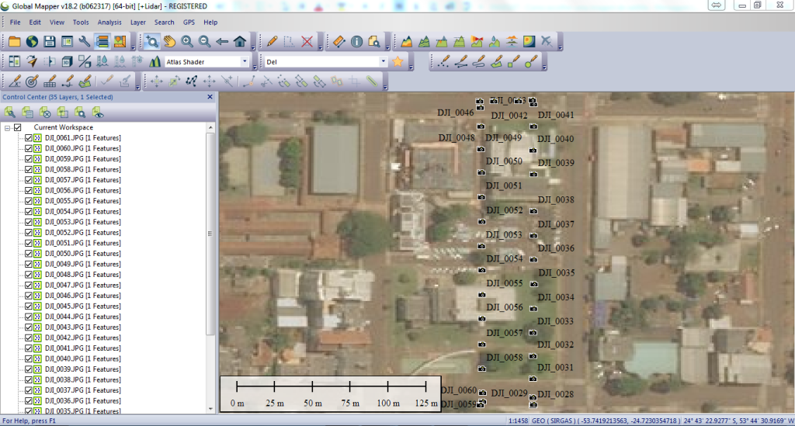Select the Digitizer pencil tool
This screenshot has width=795, height=426.
coord(272,41)
